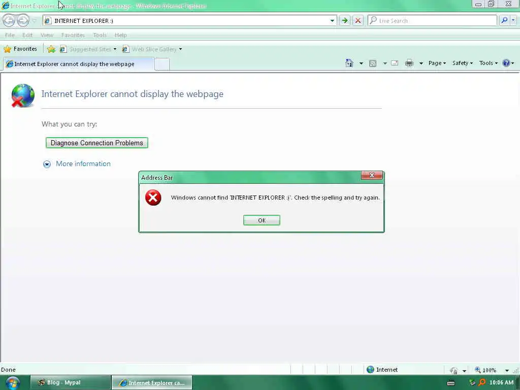Open the zoom level dropdown arrow
Viewport: 520px width, 390px height.
click(x=507, y=370)
